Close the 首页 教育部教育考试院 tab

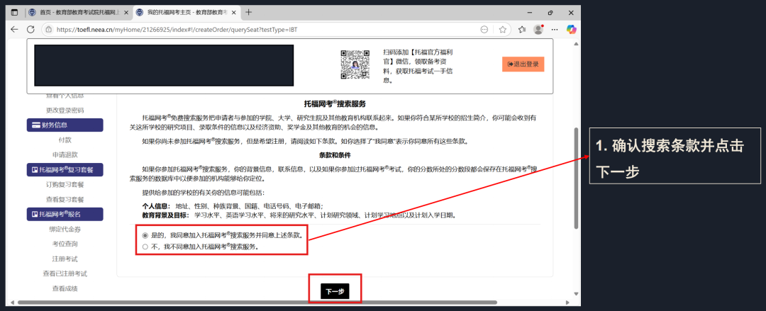tap(126, 12)
